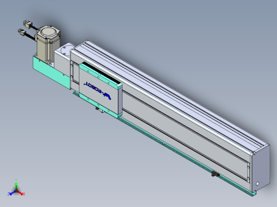
Task: Click the green motor mounting bracket plate
Action: pos(51,73)
